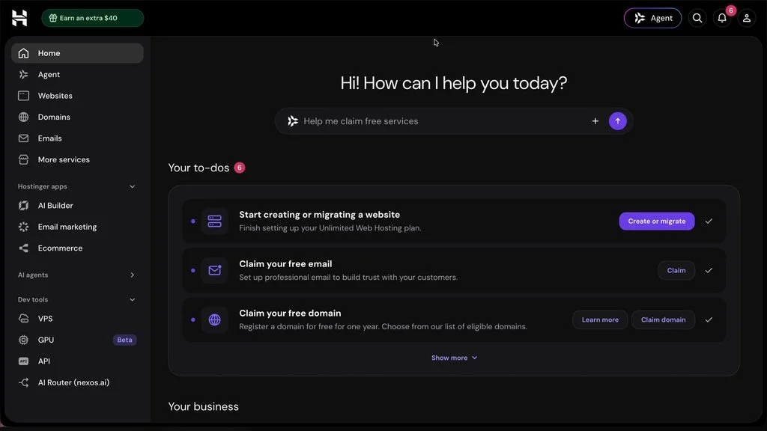Expand to-dos with Show more

454,358
